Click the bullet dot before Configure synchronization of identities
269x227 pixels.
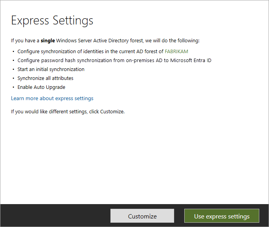(13, 51)
